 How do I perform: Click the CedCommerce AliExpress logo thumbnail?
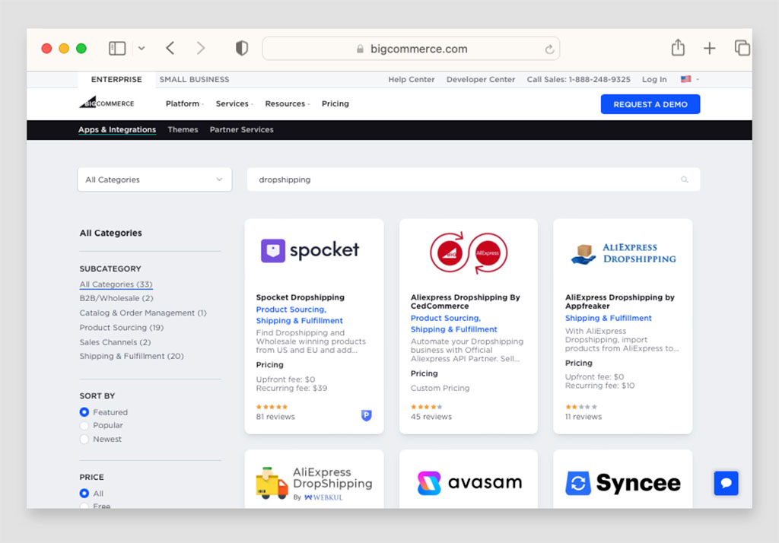click(x=469, y=253)
